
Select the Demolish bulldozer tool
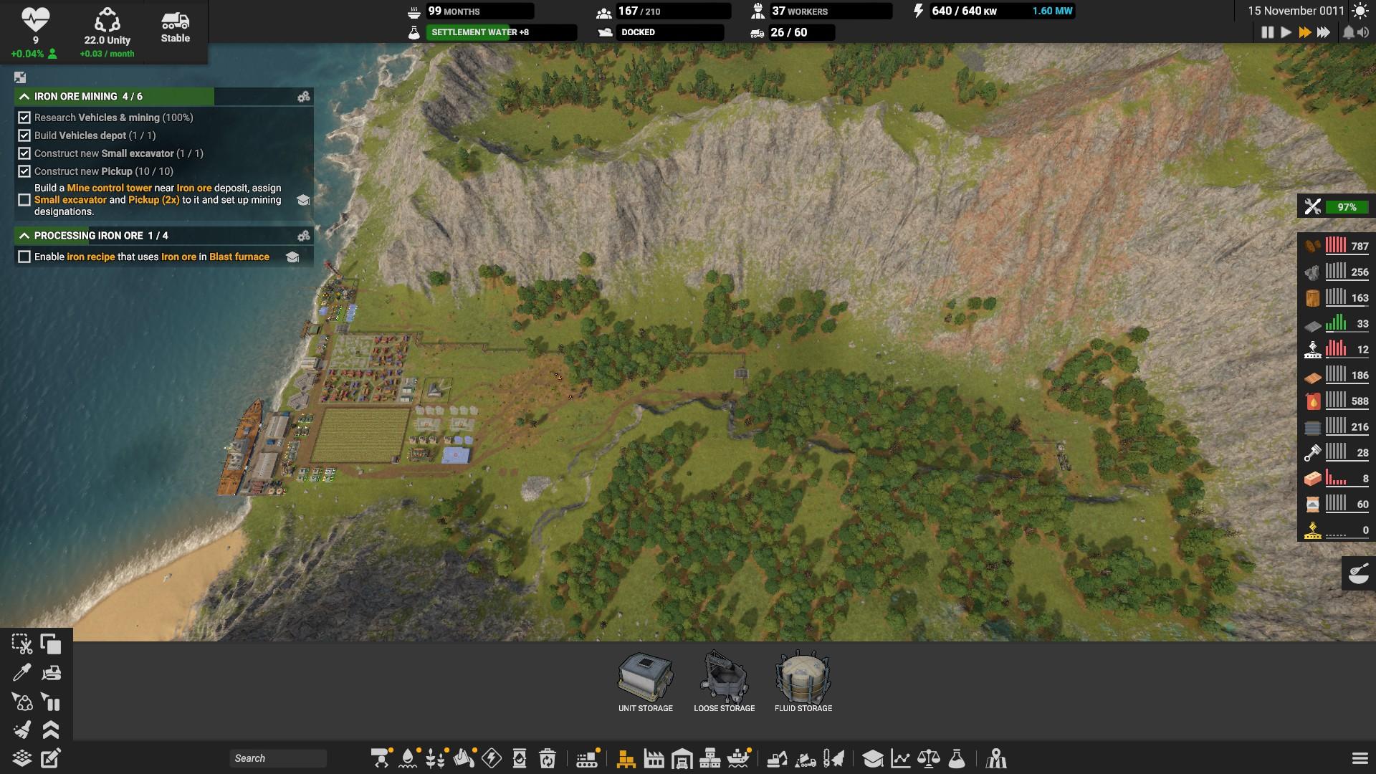pos(51,672)
